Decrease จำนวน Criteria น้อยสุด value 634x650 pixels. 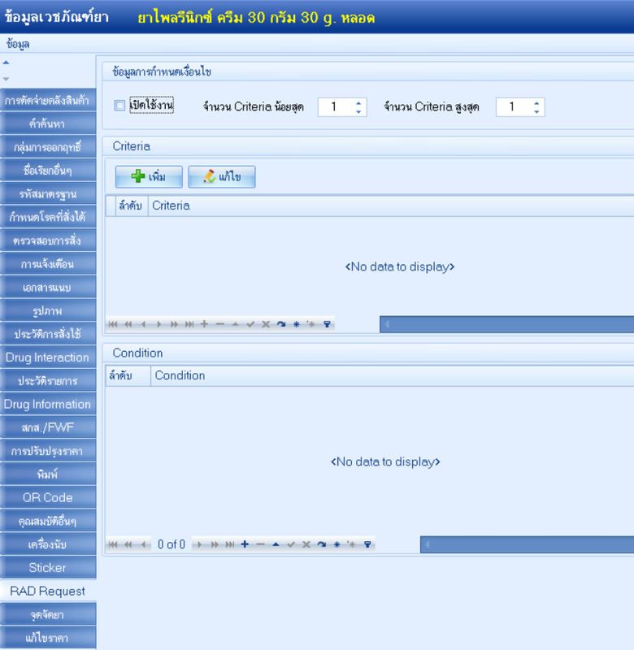pyautogui.click(x=358, y=111)
